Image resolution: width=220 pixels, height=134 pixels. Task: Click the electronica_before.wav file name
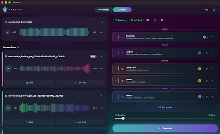pos(20,22)
